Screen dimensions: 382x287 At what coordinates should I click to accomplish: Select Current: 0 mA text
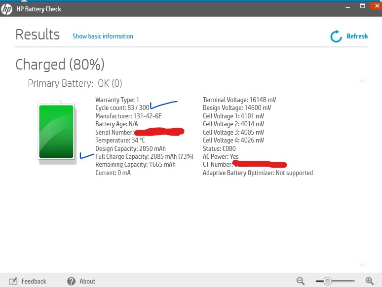[113, 173]
